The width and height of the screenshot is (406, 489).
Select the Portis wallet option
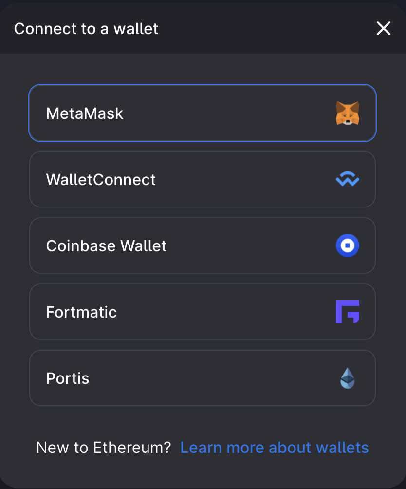pos(203,378)
